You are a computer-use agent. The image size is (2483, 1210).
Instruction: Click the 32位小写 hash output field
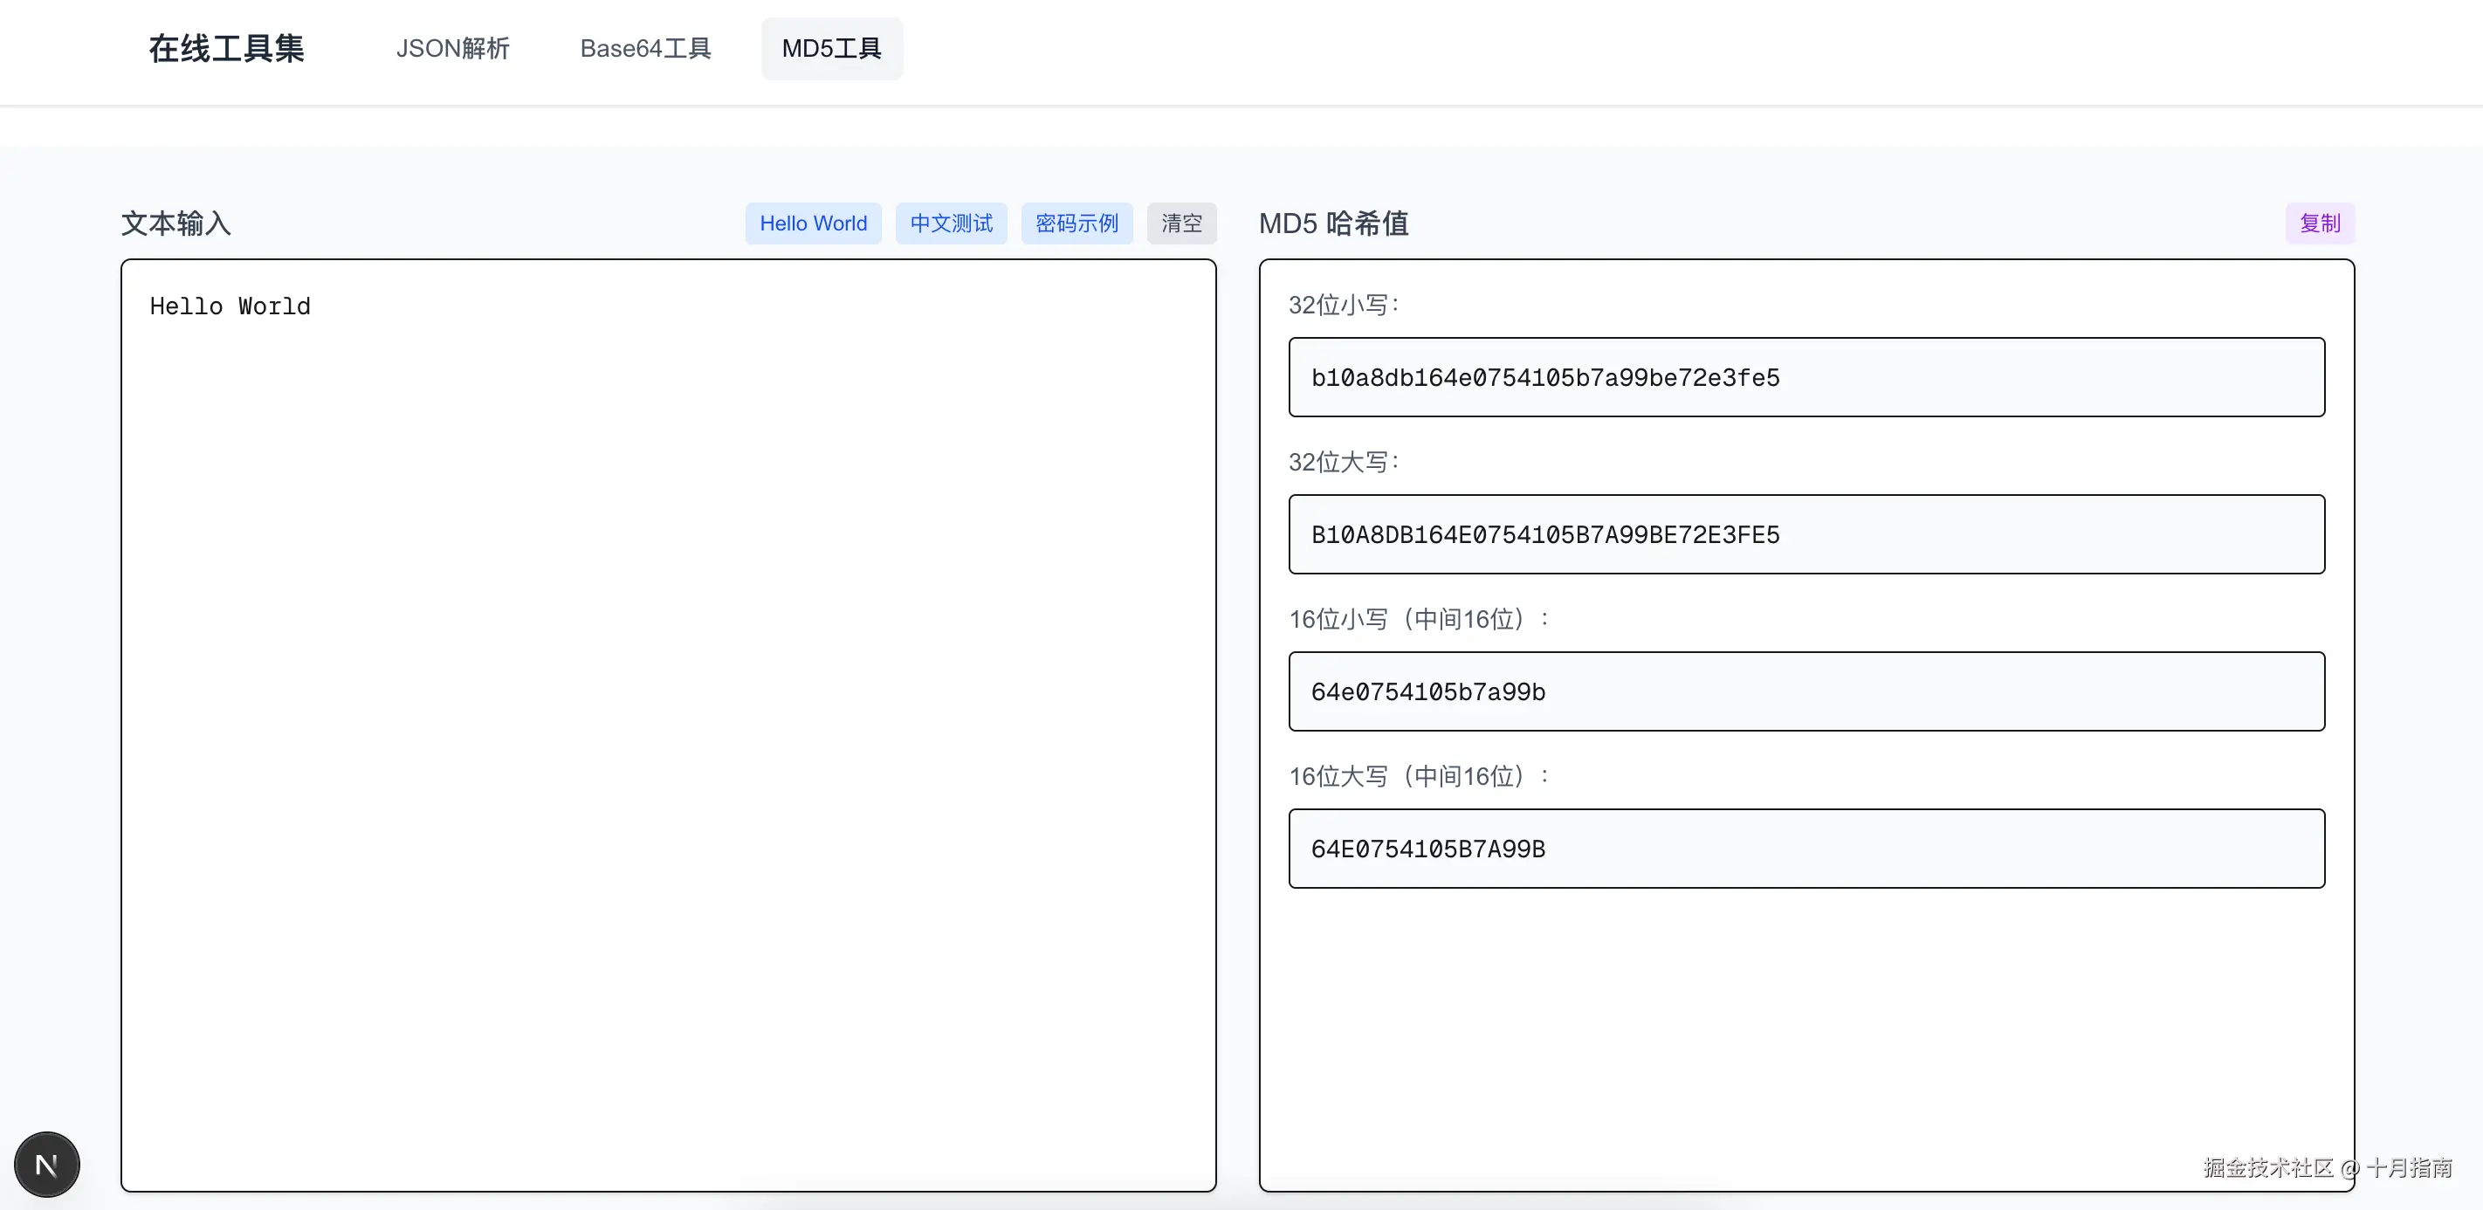click(1806, 377)
